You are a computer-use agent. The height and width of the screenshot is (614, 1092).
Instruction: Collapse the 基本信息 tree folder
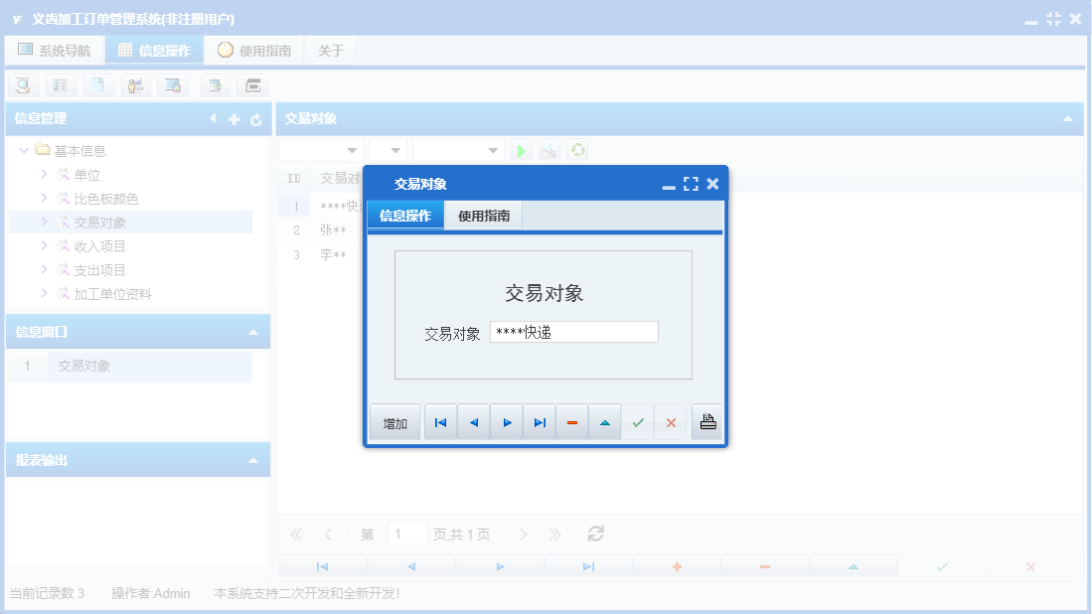click(x=23, y=150)
